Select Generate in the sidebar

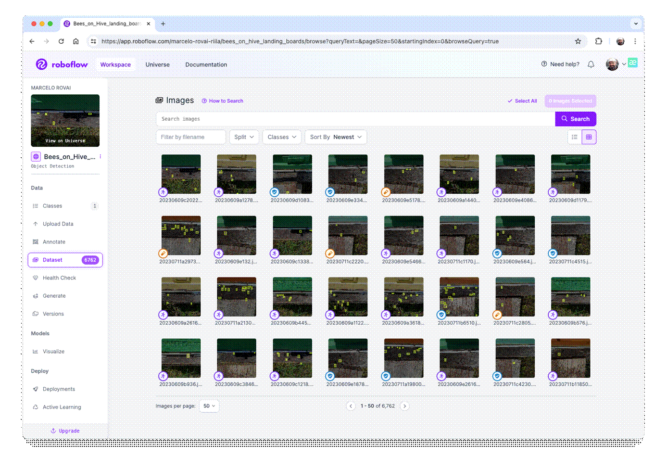(x=53, y=295)
